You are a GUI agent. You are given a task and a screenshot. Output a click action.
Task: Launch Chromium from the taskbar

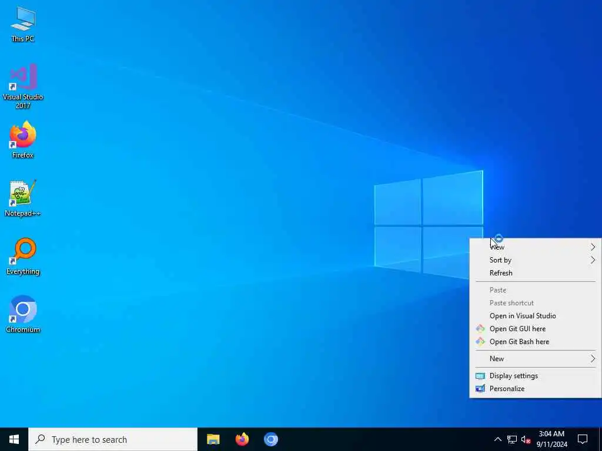coord(270,439)
